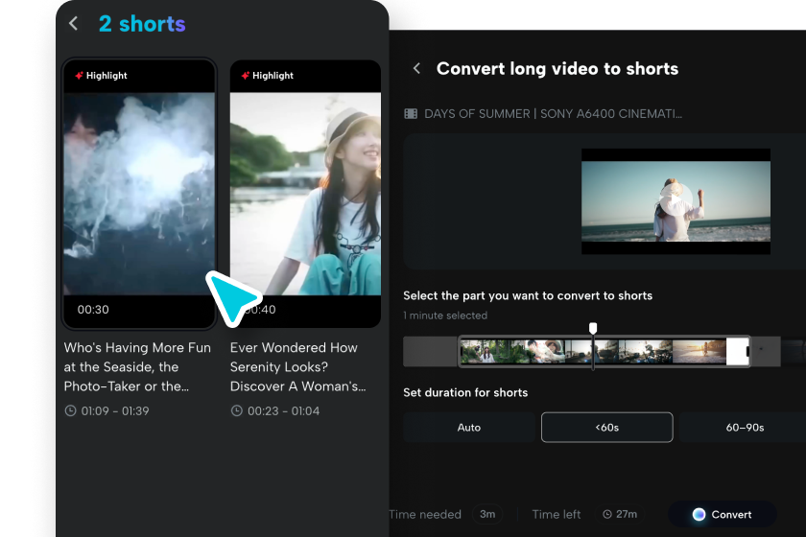Click title "Ever Wondered How Serenity Looks?"
The width and height of the screenshot is (806, 537).
(x=298, y=366)
